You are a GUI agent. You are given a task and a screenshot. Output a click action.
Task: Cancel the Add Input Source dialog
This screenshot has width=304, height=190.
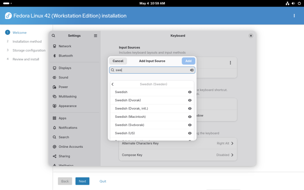point(118,61)
